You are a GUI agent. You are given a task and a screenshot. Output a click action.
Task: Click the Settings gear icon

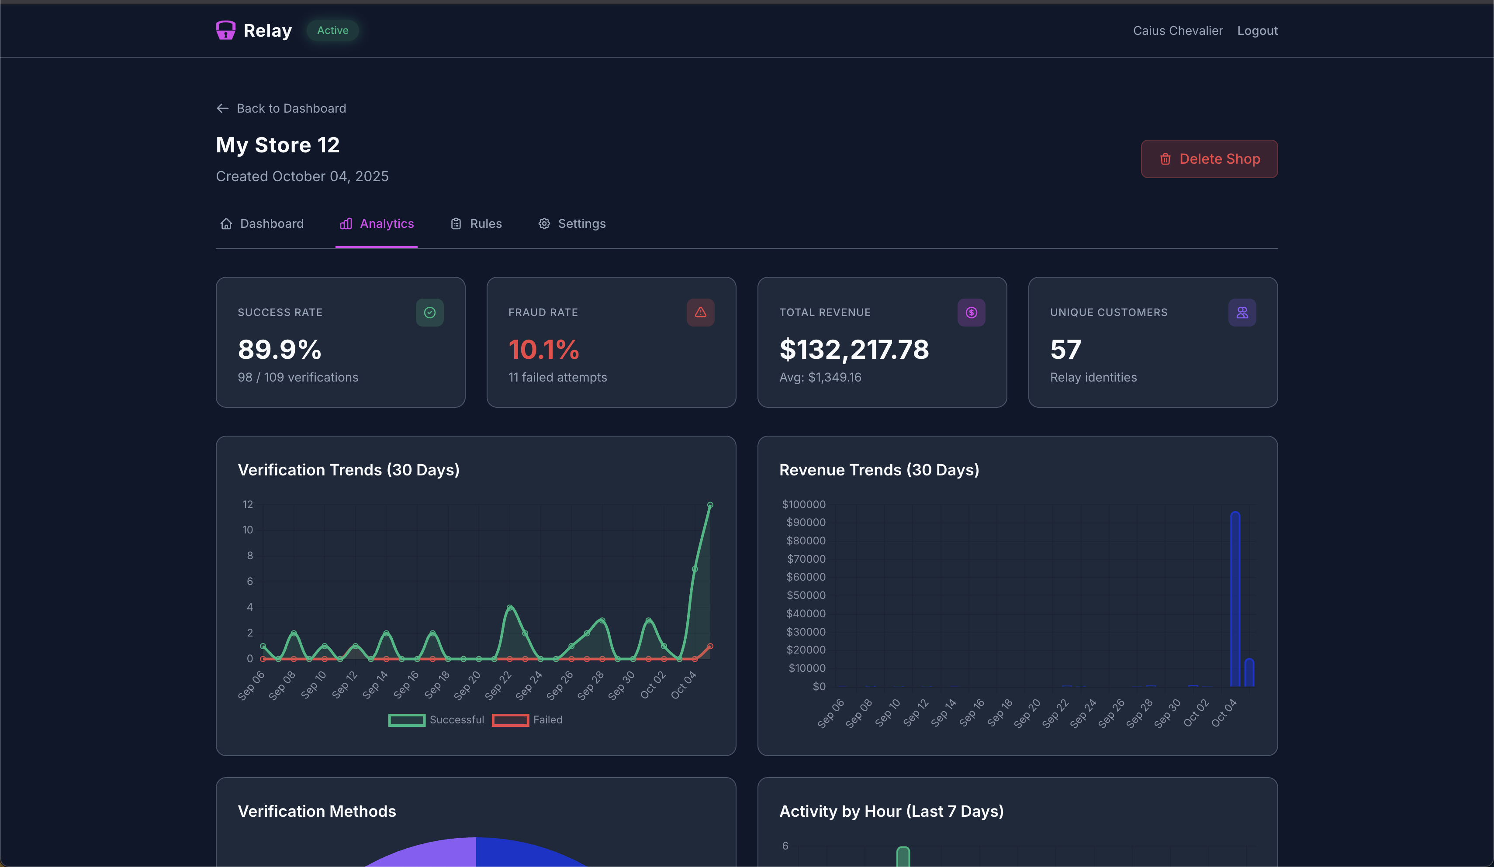(x=543, y=224)
